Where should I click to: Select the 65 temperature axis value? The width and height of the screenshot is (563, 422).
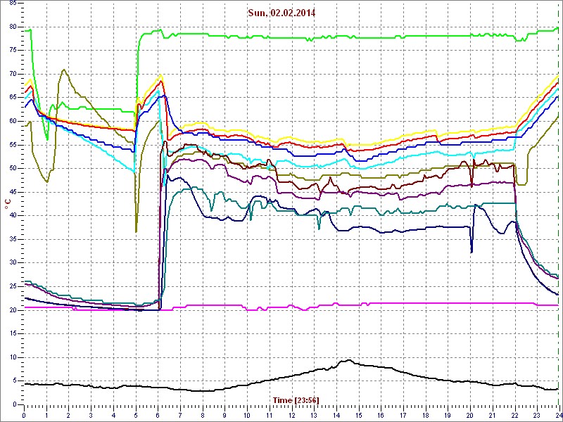tap(12, 98)
